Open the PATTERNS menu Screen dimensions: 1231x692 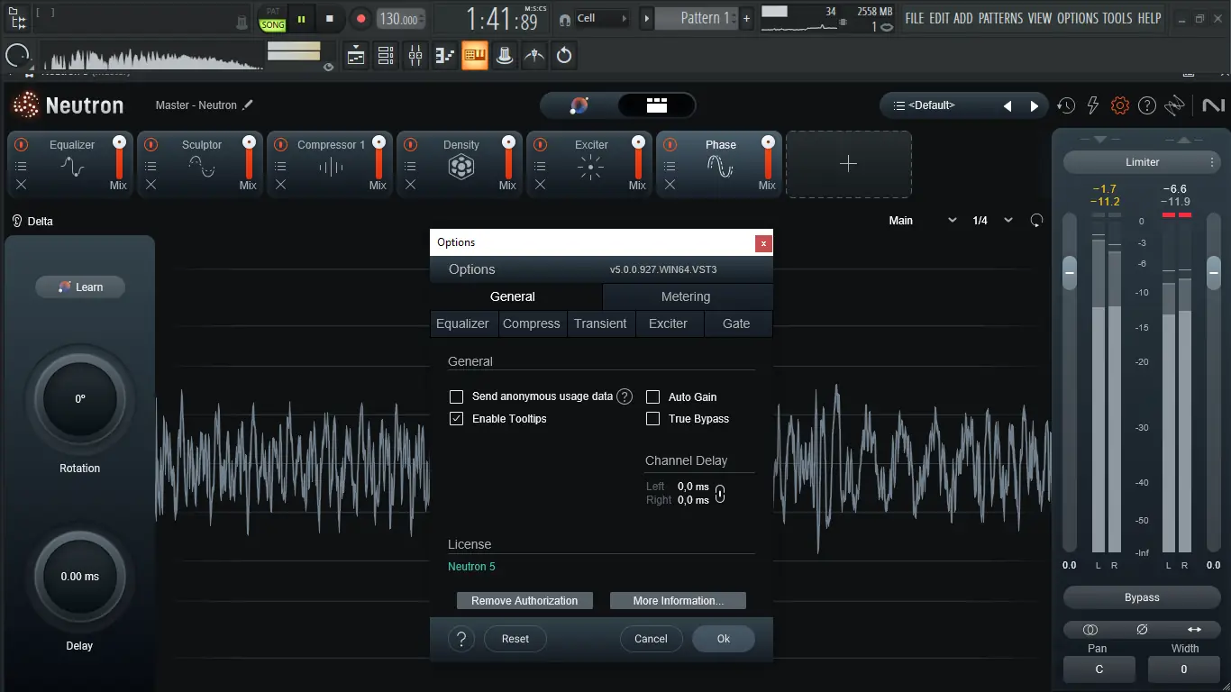click(1000, 18)
